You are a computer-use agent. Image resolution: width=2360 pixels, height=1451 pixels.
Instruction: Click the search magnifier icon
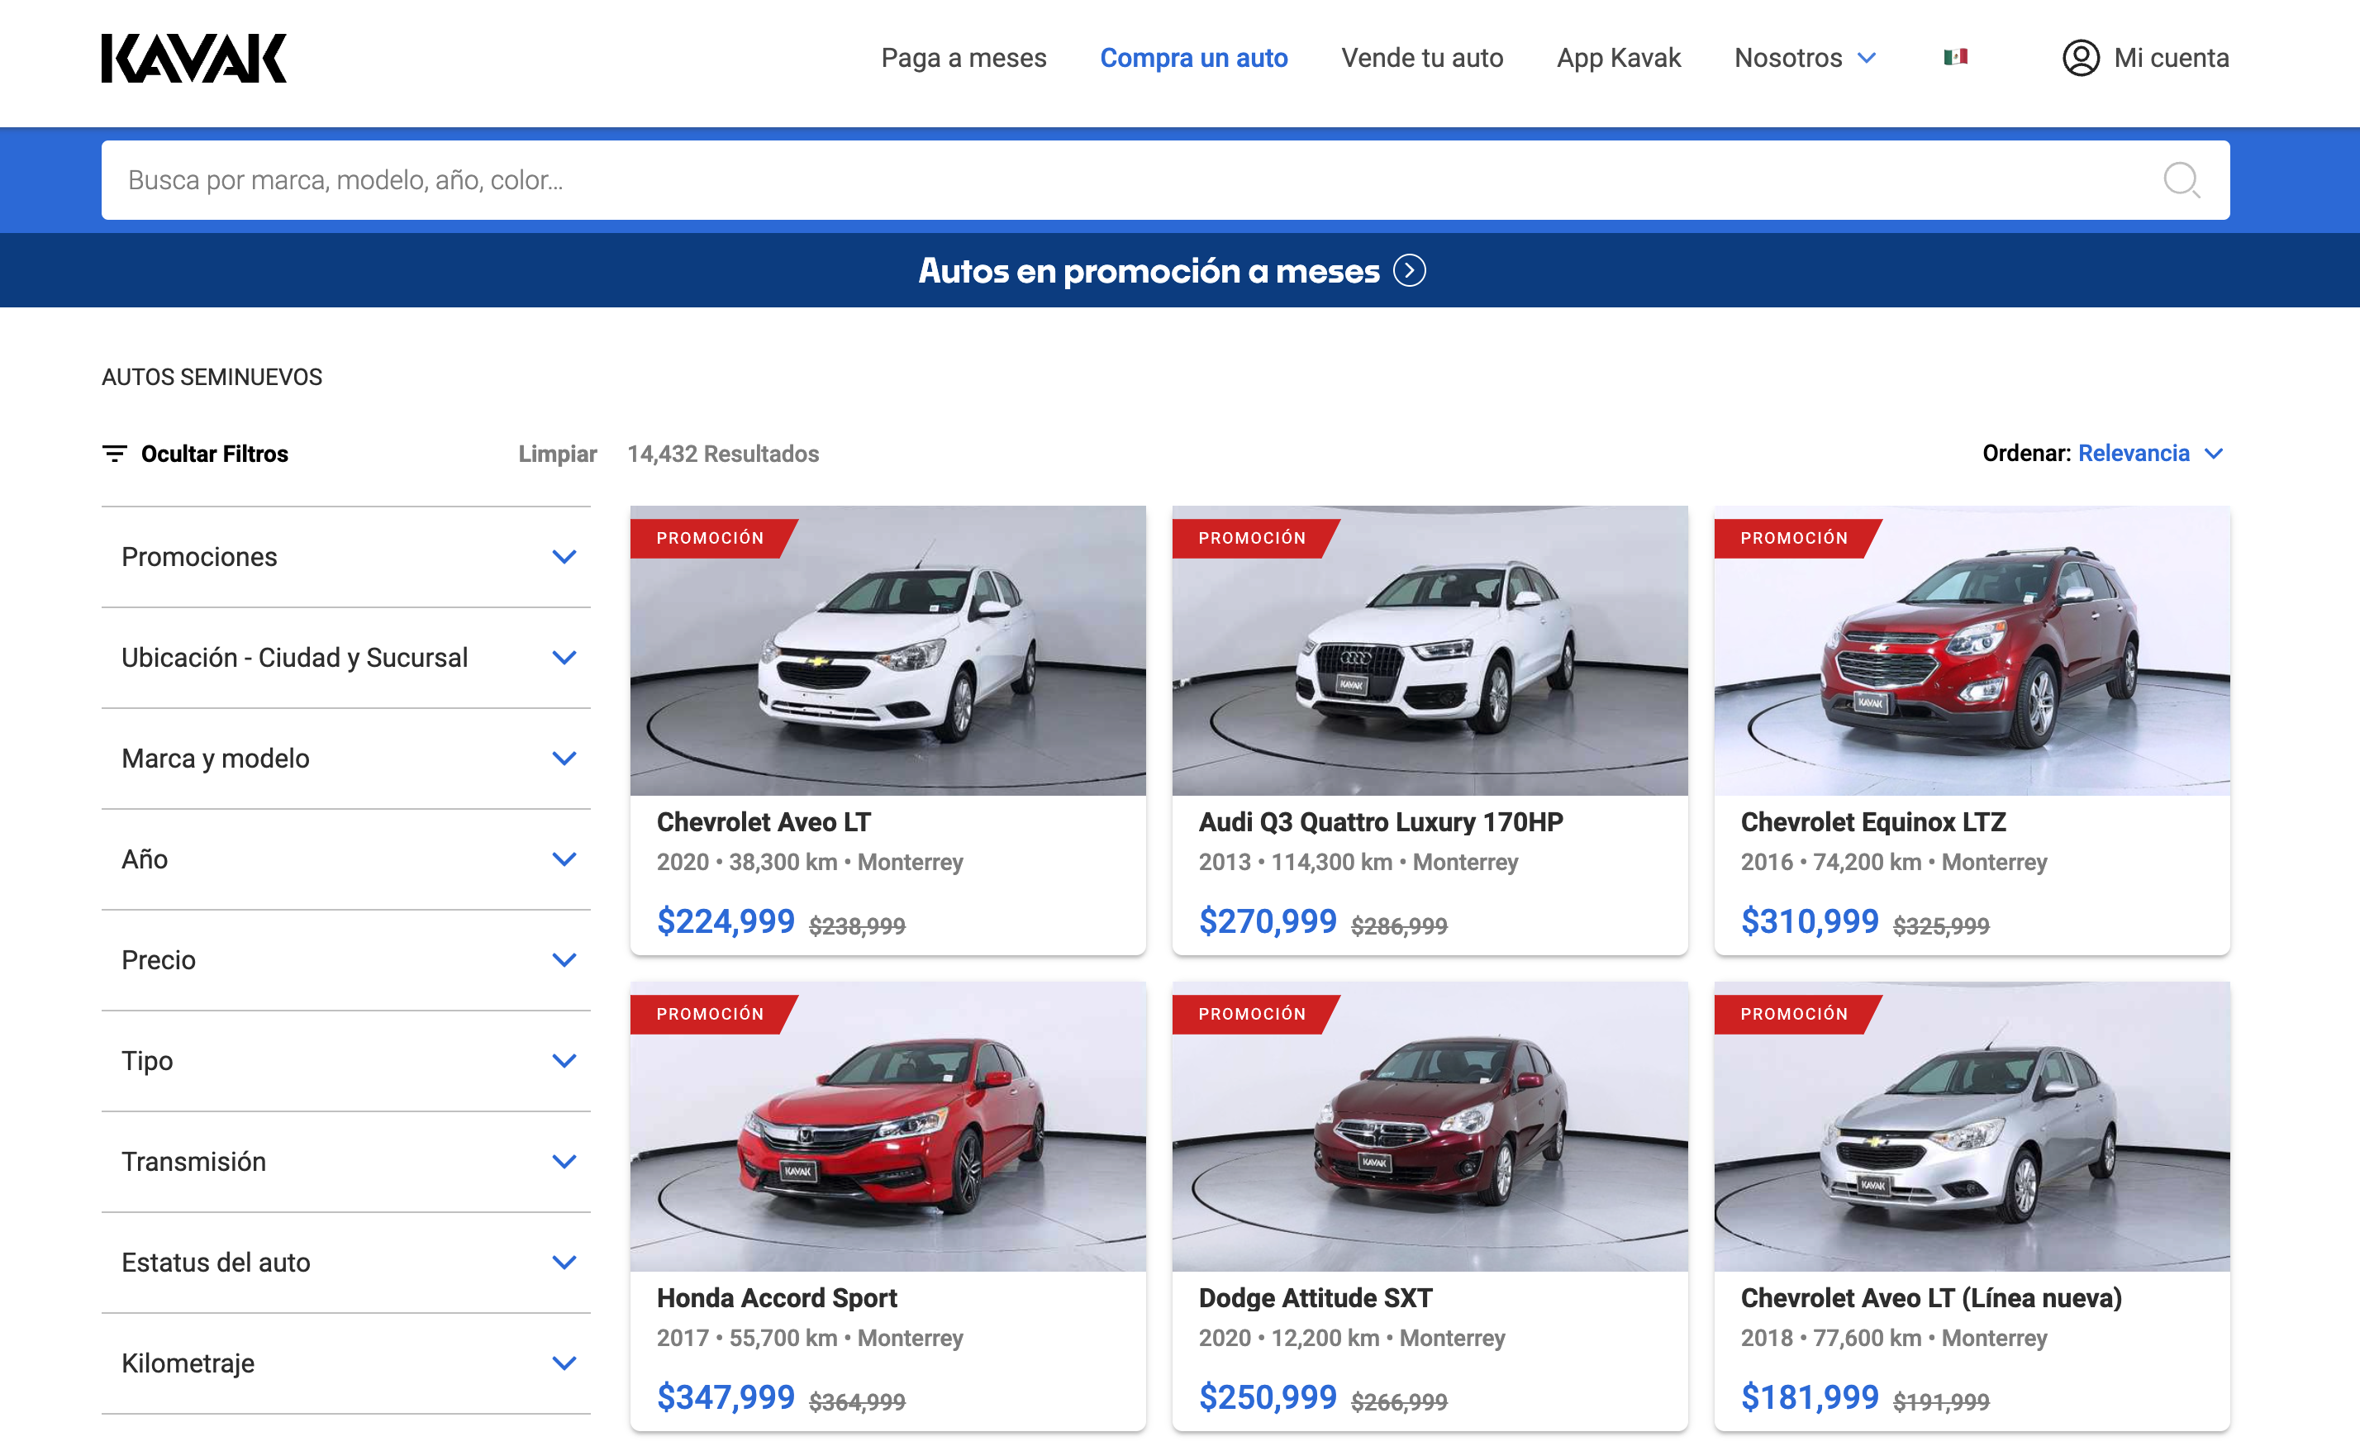(2180, 179)
